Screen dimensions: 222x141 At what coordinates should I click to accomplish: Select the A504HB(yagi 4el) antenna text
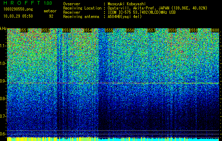point(125,17)
